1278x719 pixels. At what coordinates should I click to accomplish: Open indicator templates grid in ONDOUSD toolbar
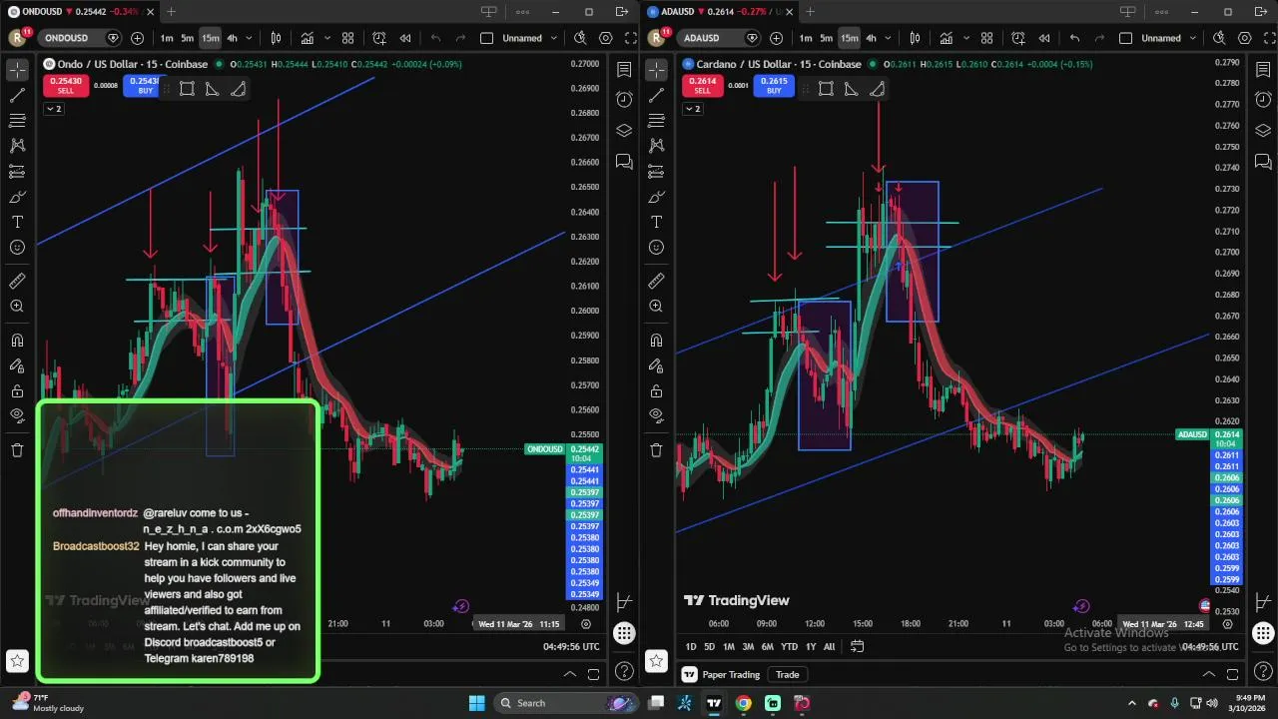pyautogui.click(x=347, y=38)
